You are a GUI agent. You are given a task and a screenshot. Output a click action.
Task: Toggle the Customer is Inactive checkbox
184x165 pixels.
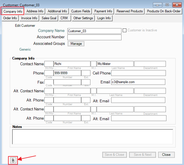coord(125,30)
